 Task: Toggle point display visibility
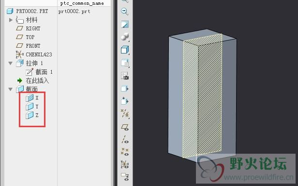[x=125, y=152]
